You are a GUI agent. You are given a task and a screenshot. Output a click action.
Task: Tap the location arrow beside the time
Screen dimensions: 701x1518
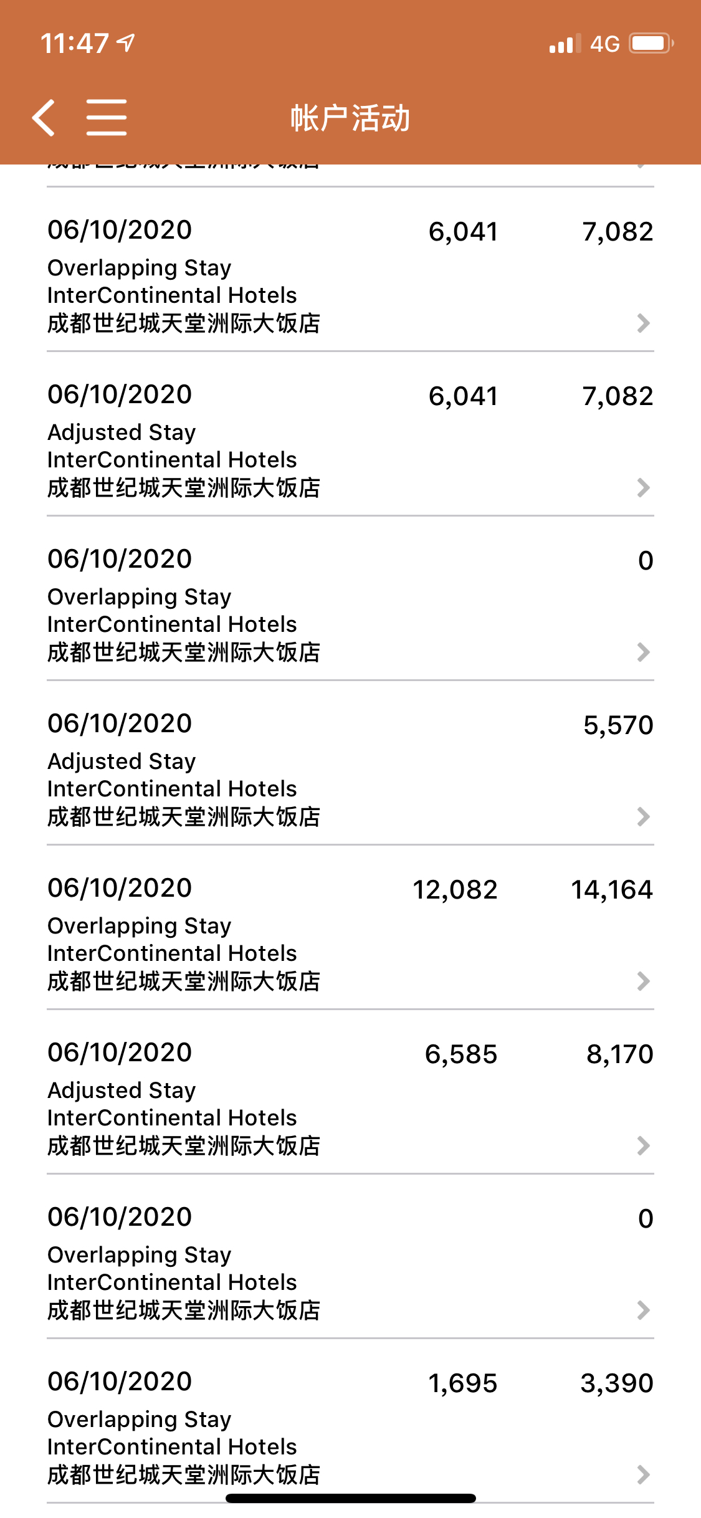(x=126, y=43)
